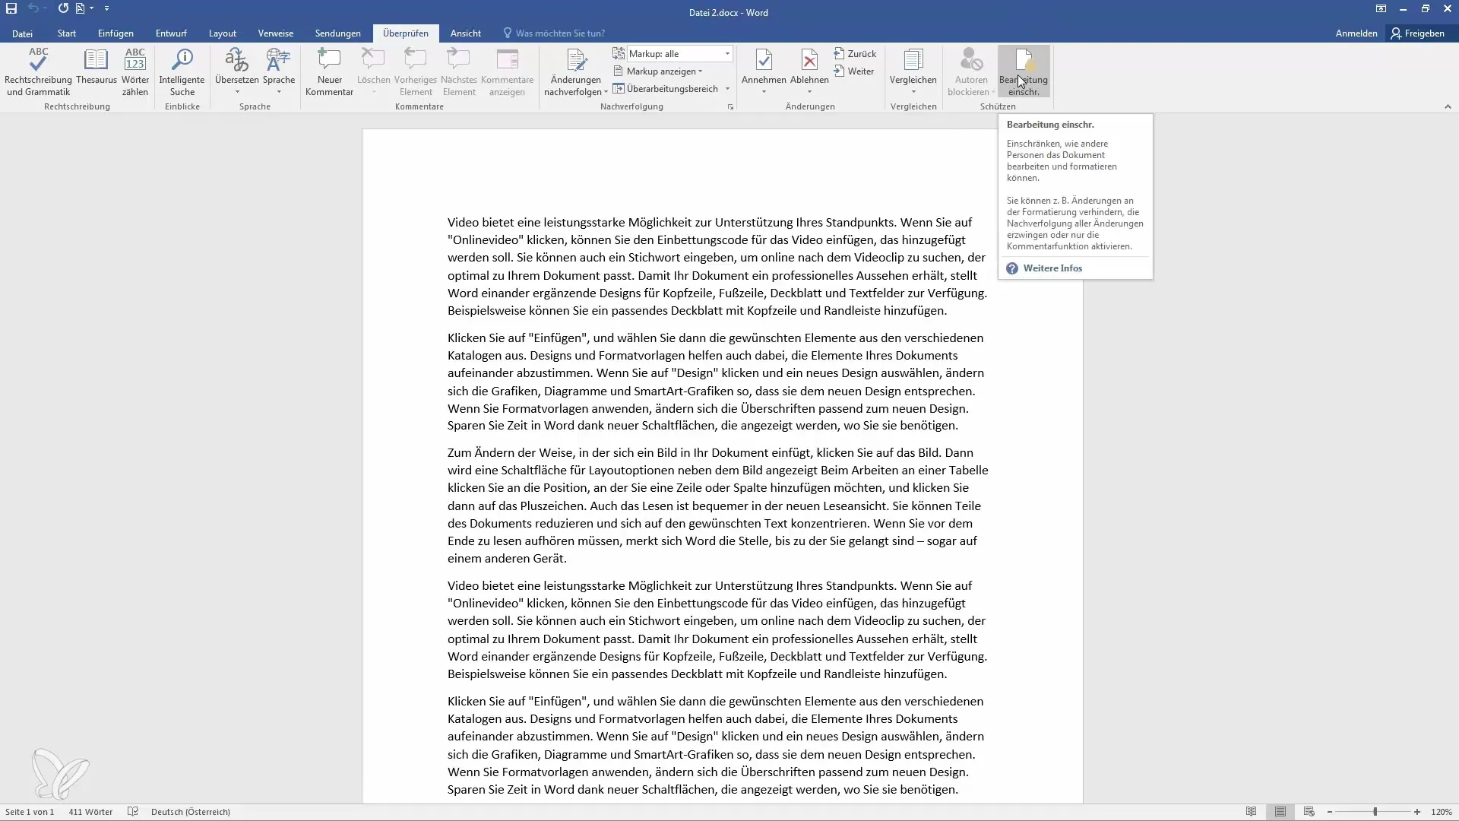The height and width of the screenshot is (821, 1459).
Task: Open the Überarbeitungsbereich pane
Action: pyautogui.click(x=666, y=89)
